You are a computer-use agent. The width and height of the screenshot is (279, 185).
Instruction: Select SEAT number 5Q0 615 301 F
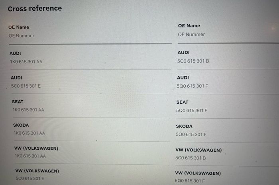click(x=192, y=111)
